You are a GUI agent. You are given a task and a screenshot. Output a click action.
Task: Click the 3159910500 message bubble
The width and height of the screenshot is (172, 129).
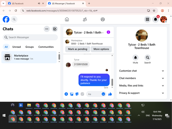pyautogui.click(x=81, y=64)
